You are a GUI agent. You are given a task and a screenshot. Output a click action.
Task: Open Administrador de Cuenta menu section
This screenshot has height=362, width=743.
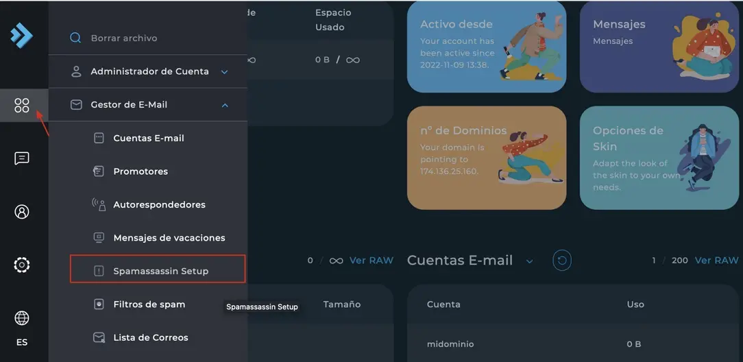pos(148,71)
